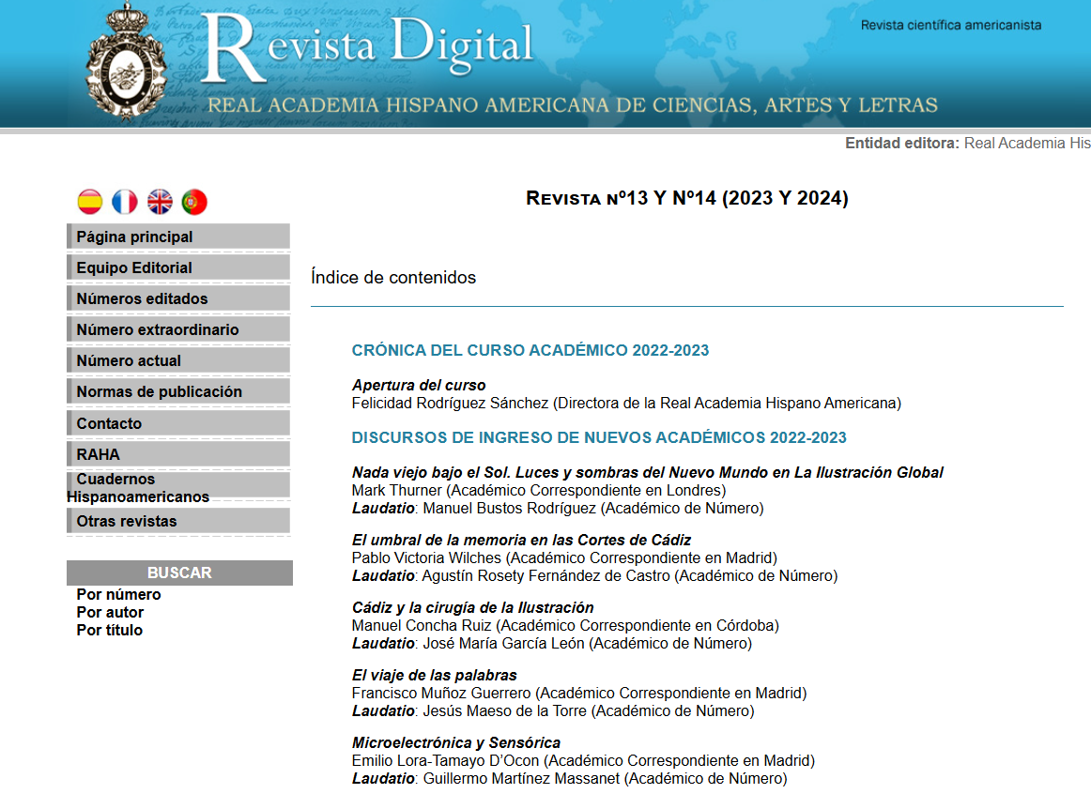Image resolution: width=1091 pixels, height=794 pixels.
Task: Open the RAHA sidebar link
Action: point(98,454)
